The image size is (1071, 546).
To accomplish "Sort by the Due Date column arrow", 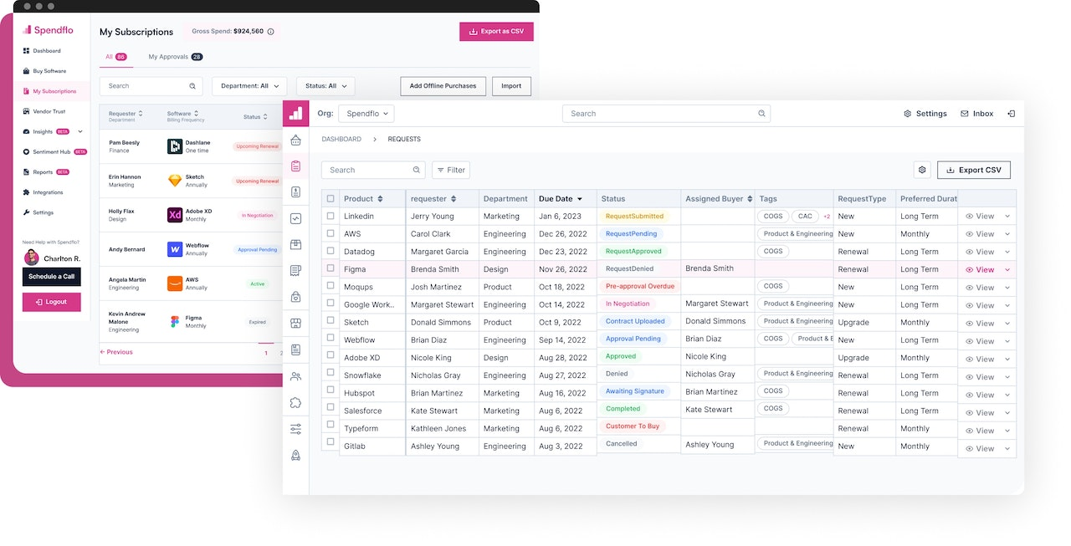I will tap(580, 199).
